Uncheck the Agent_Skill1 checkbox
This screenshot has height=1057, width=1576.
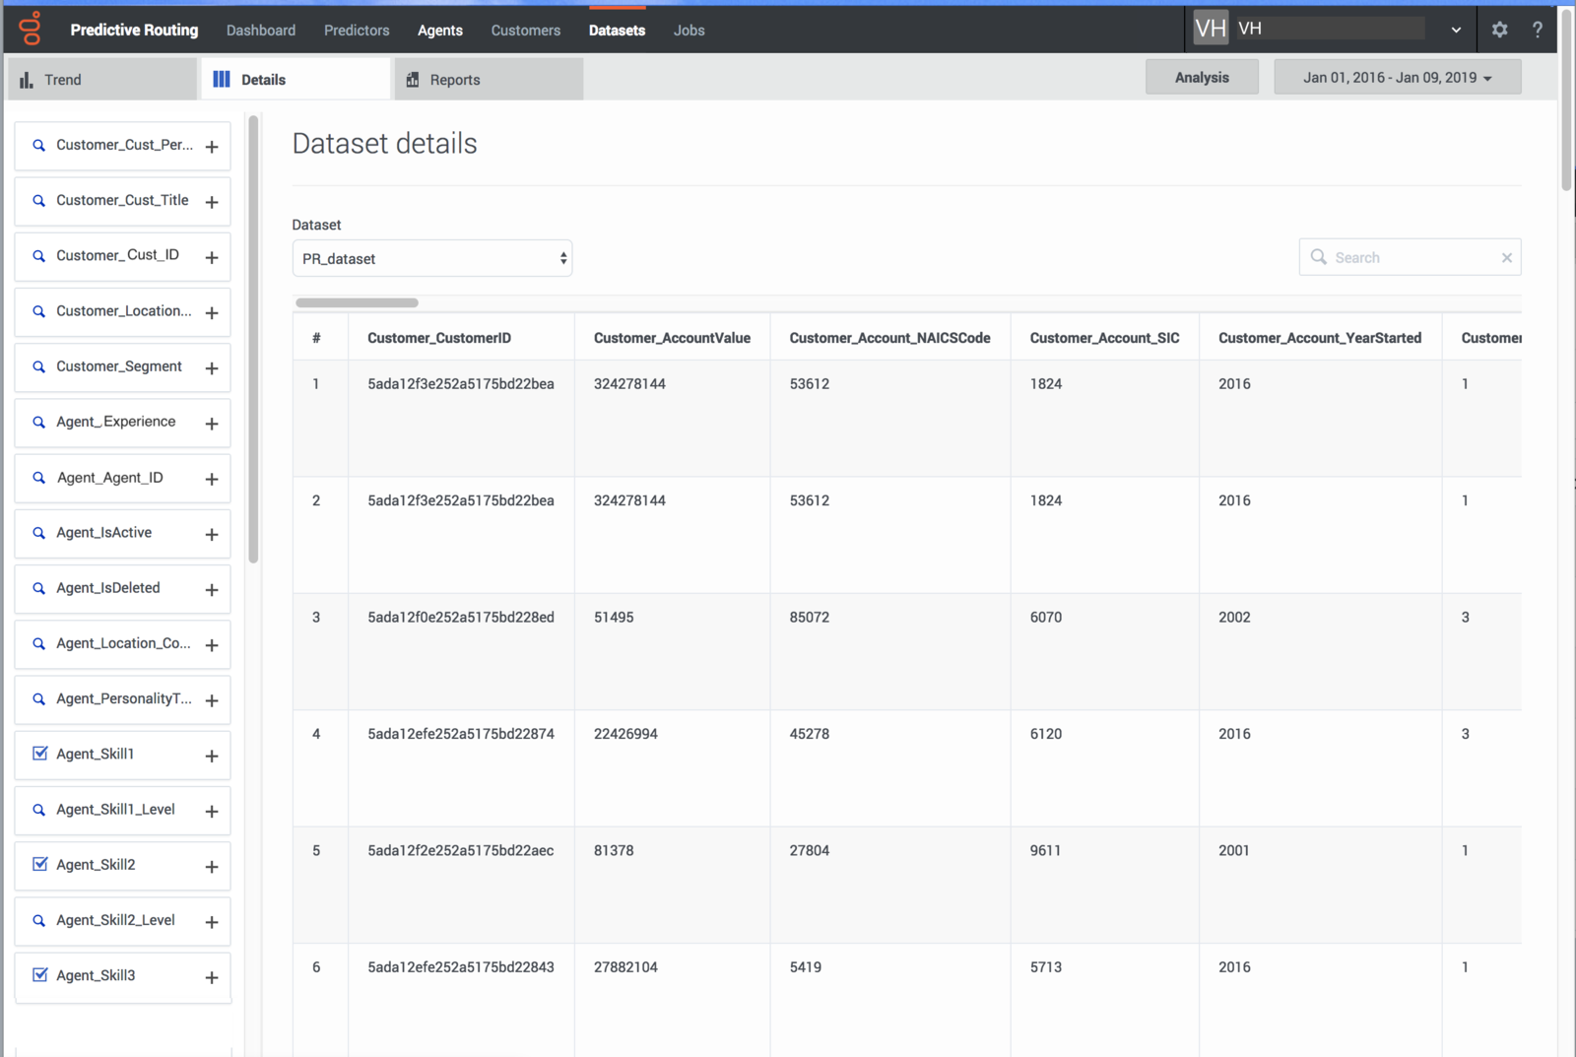(x=40, y=754)
